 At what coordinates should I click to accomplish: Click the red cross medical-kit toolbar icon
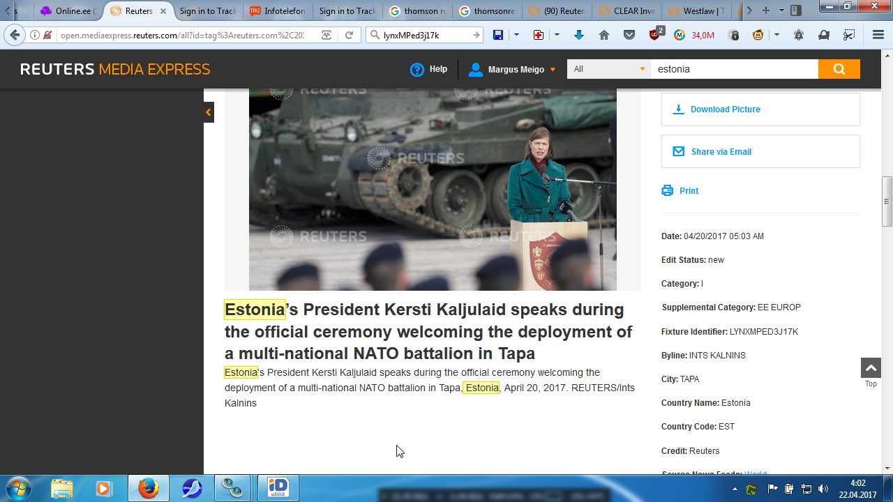(539, 35)
